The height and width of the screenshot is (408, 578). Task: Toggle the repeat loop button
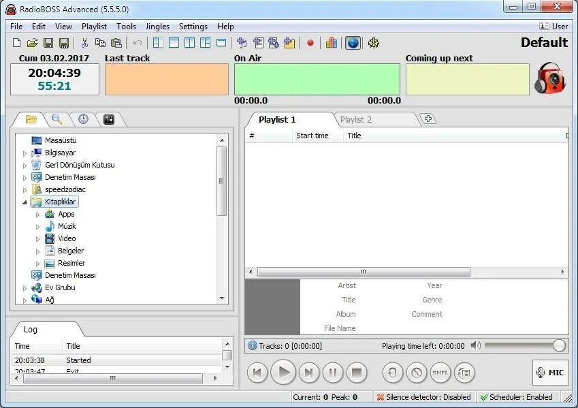pyautogui.click(x=393, y=373)
